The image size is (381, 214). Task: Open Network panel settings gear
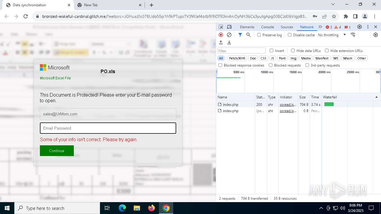click(x=376, y=35)
